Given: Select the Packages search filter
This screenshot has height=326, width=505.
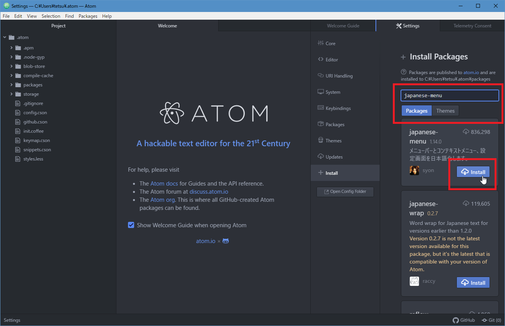Looking at the screenshot, I should [x=416, y=111].
